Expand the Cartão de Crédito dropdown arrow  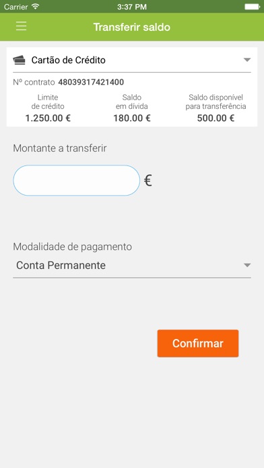point(247,60)
